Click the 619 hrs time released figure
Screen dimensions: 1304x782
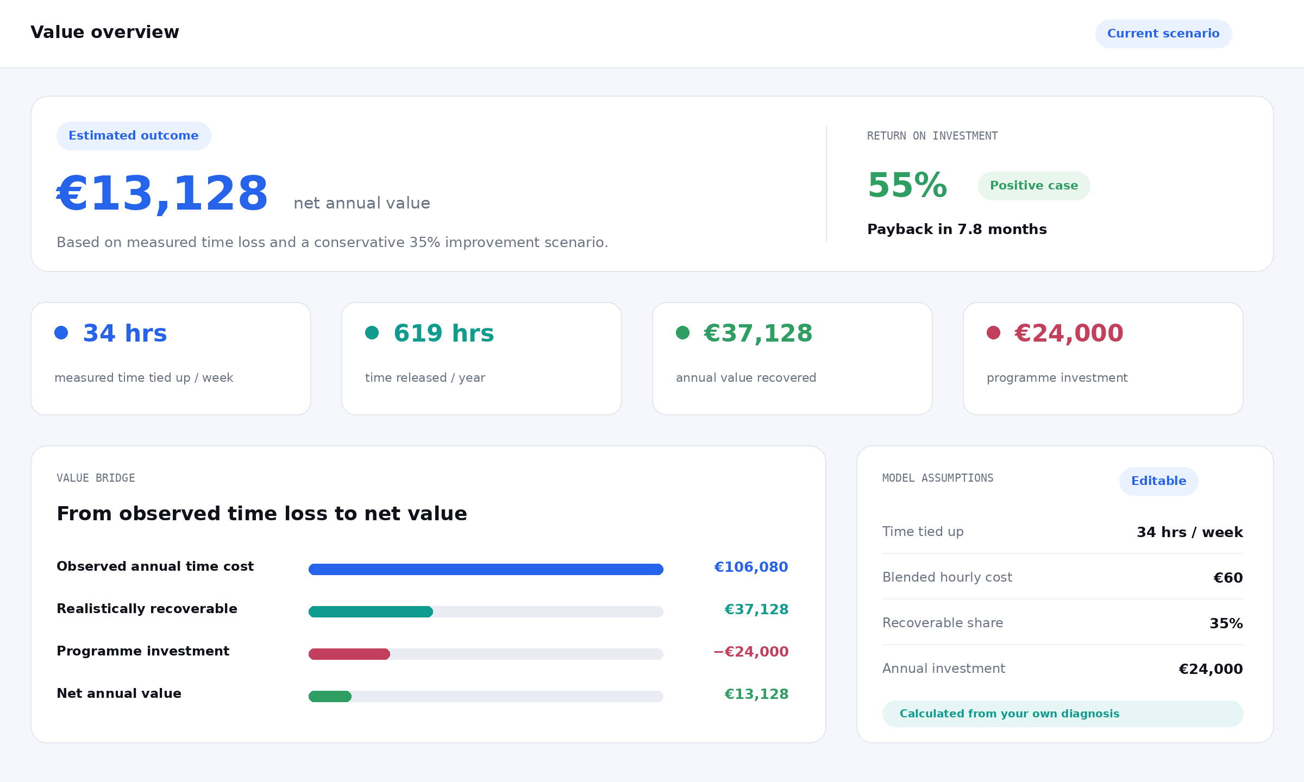[444, 333]
